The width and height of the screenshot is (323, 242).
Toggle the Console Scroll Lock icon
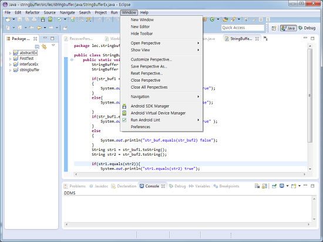264,186
